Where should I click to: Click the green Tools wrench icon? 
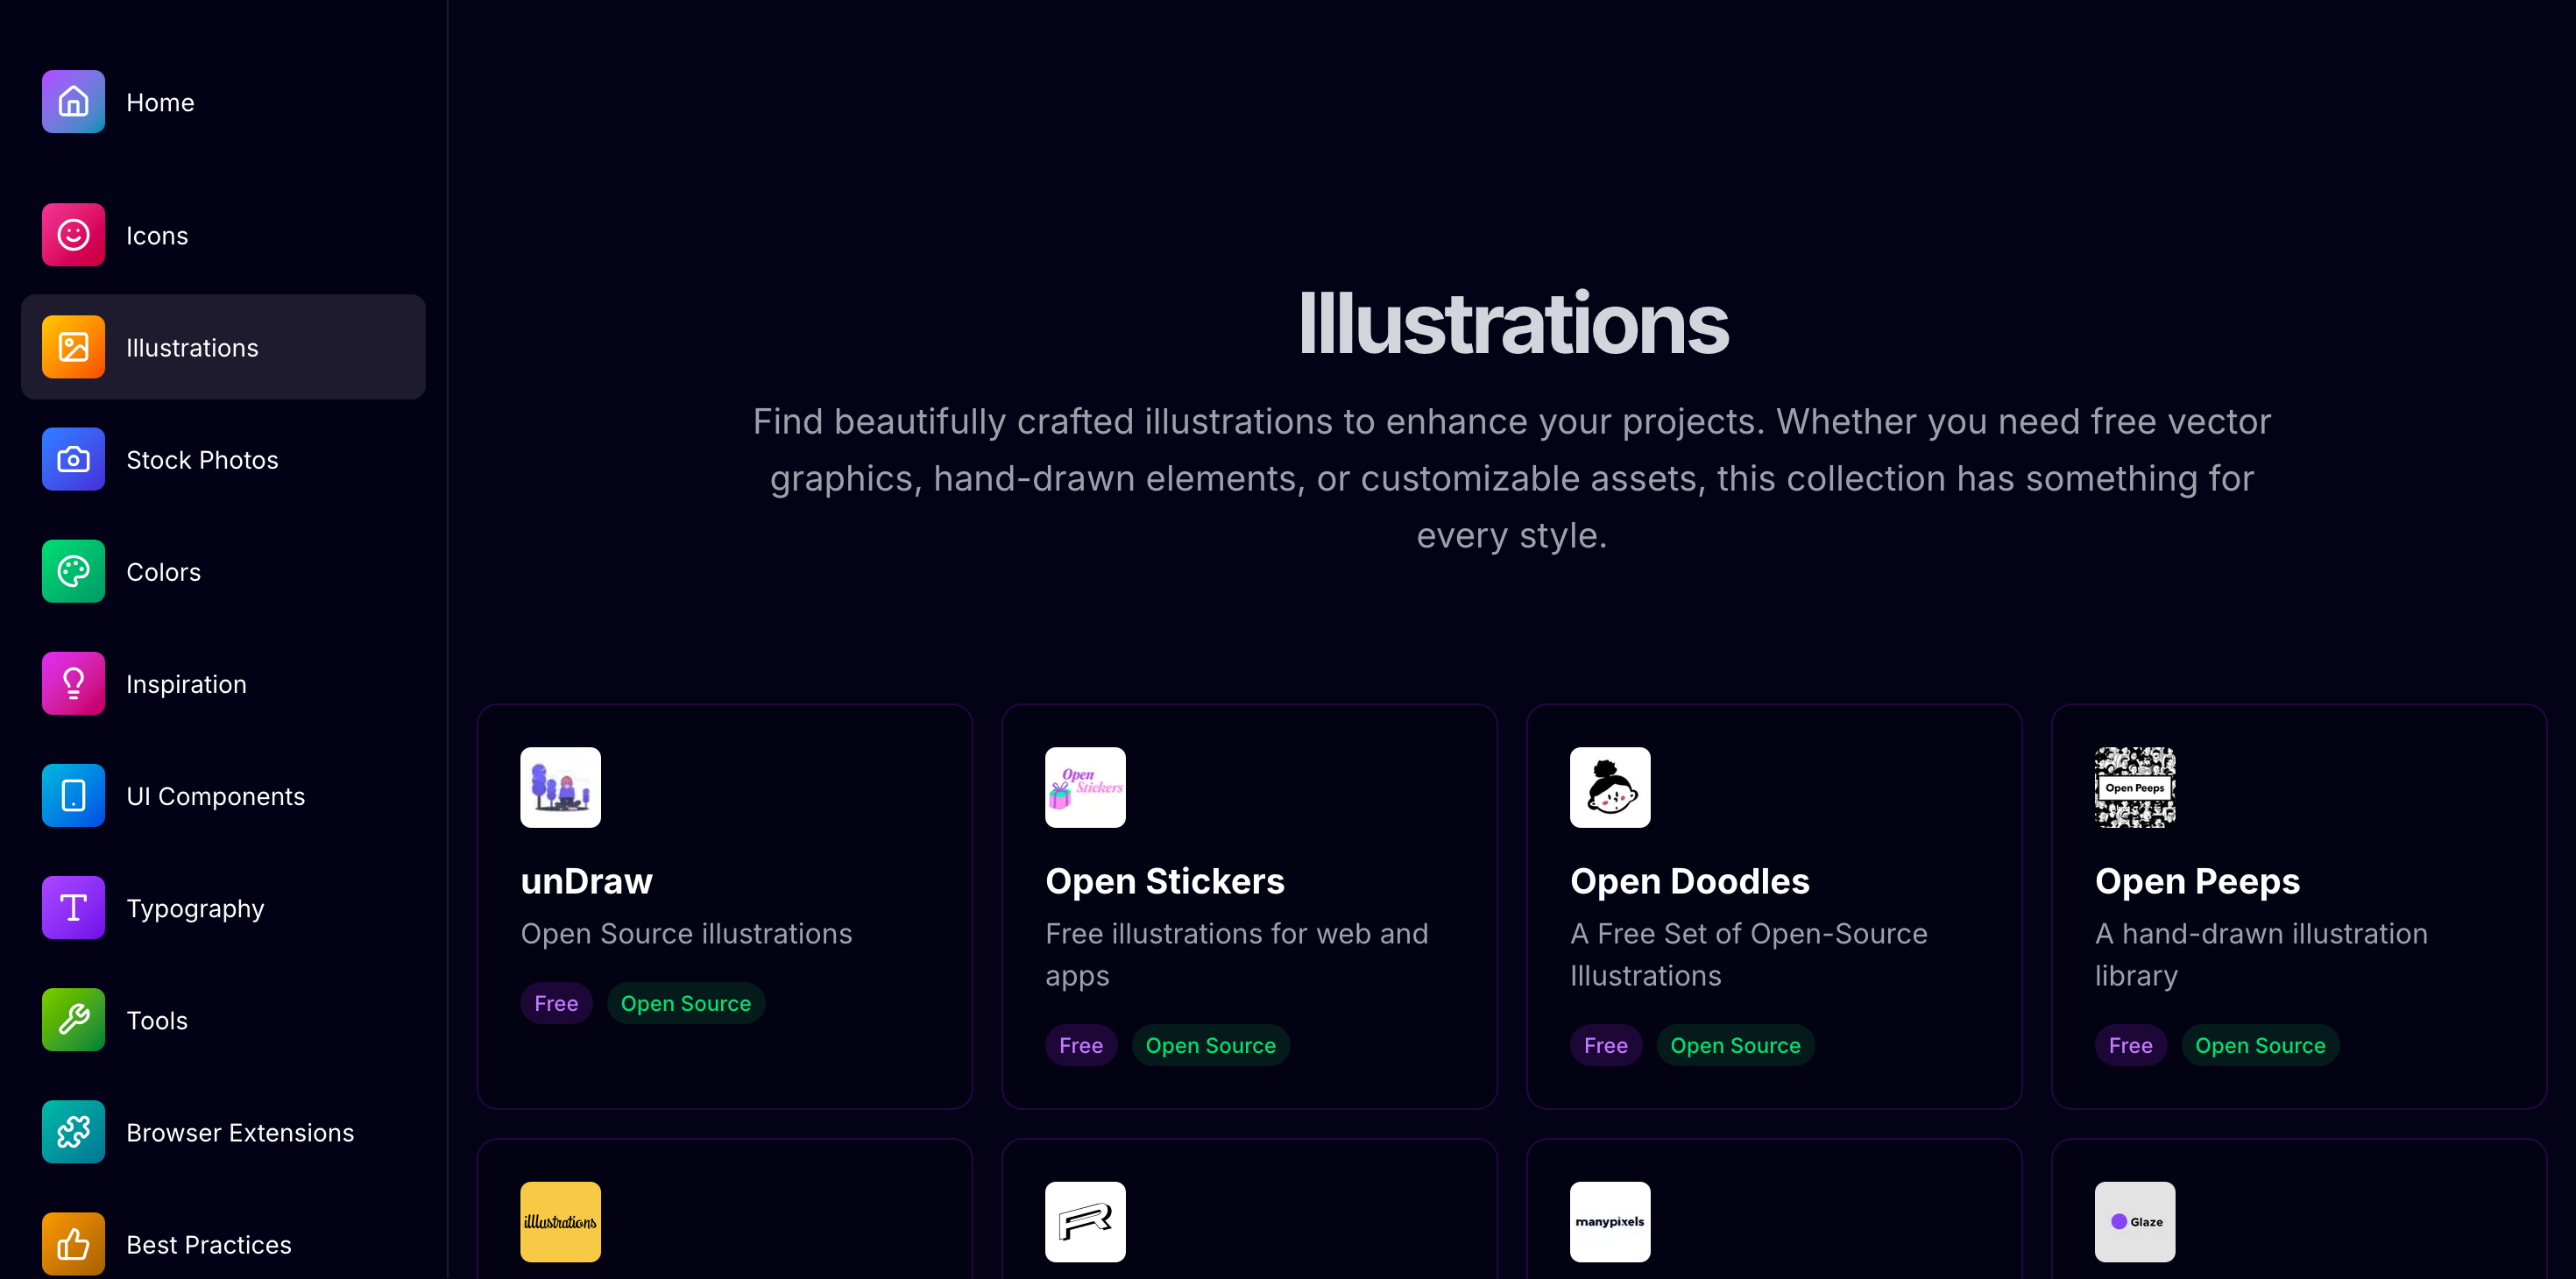pos(73,1019)
